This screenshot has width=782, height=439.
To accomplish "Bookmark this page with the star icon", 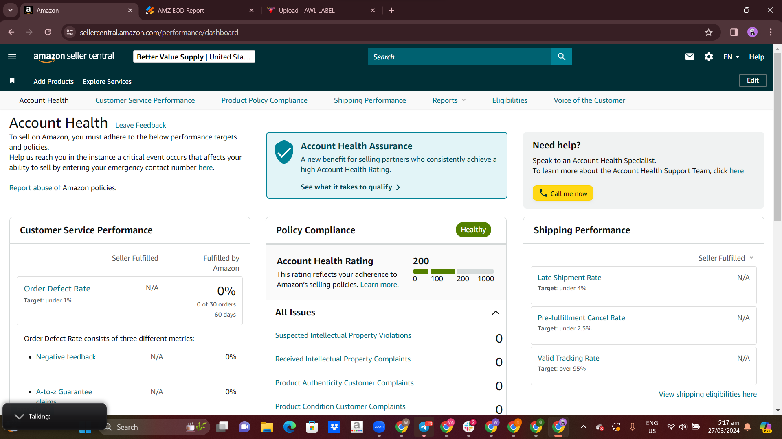I will pyautogui.click(x=709, y=33).
